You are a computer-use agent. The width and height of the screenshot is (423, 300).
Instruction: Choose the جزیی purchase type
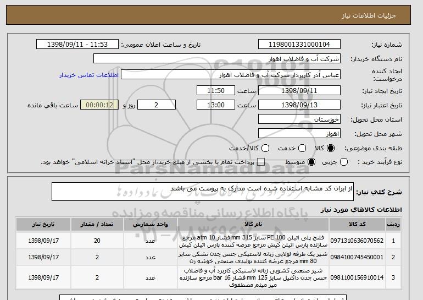[x=344, y=162]
